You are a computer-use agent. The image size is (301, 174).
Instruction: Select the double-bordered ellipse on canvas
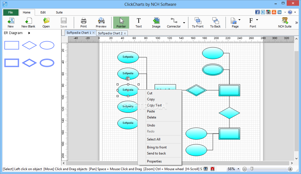tap(213, 70)
